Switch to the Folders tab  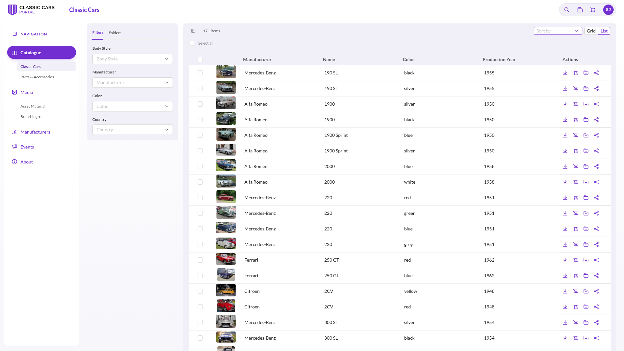[x=115, y=33]
